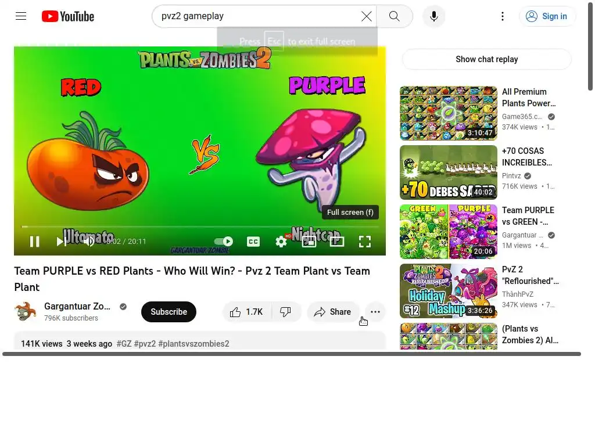Open +70 COSAS INCREIBLES video thumbnail
595x446 pixels.
448,172
